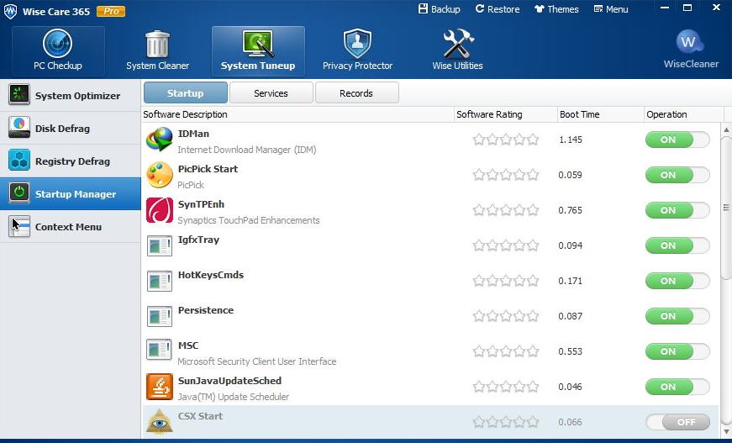Open System Optimizer in sidebar
This screenshot has height=443, width=732.
70,95
